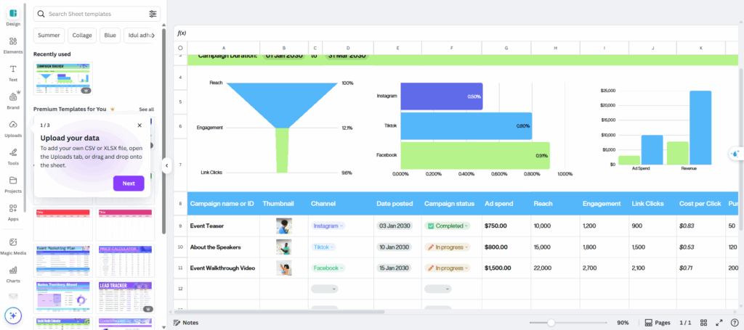The width and height of the screenshot is (744, 330).
Task: Close the Upload your data tooltip
Action: click(139, 125)
